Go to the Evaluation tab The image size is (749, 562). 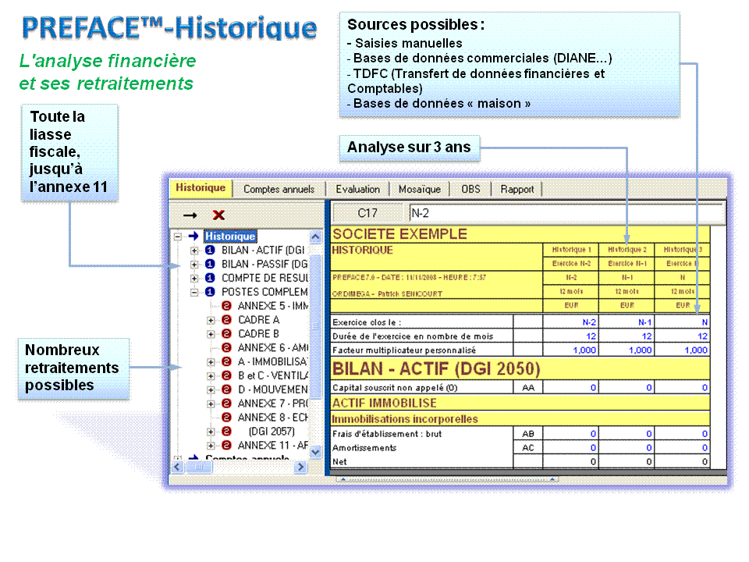pos(358,189)
